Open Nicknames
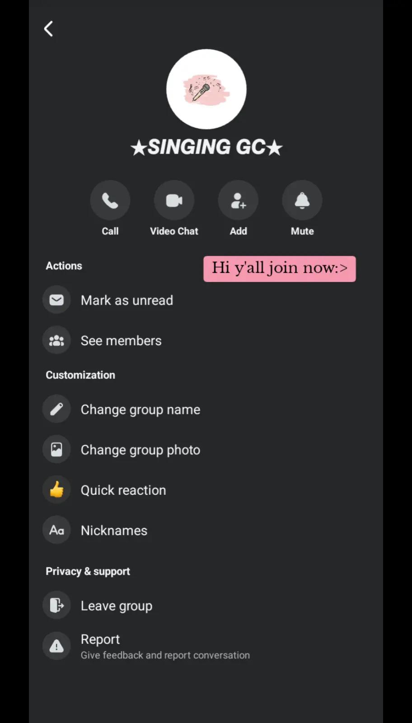This screenshot has width=412, height=723. (x=114, y=531)
